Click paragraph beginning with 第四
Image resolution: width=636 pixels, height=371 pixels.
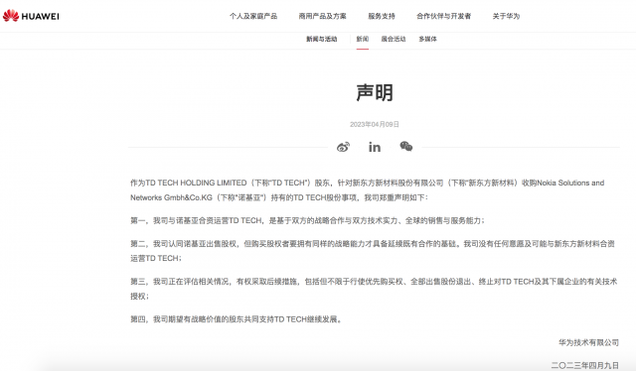[237, 319]
